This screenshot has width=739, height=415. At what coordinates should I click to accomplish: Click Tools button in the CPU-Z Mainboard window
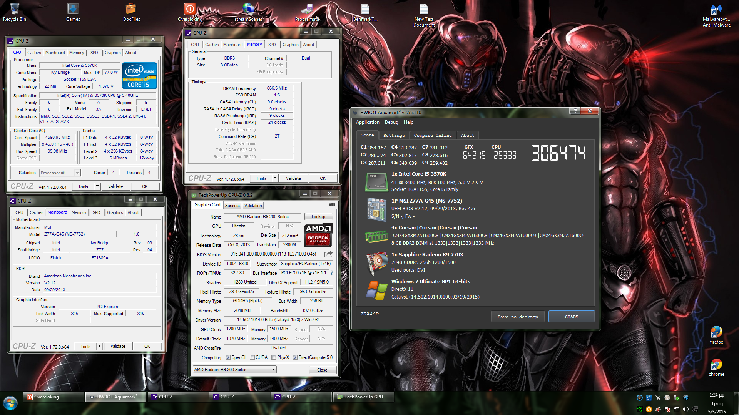point(85,346)
